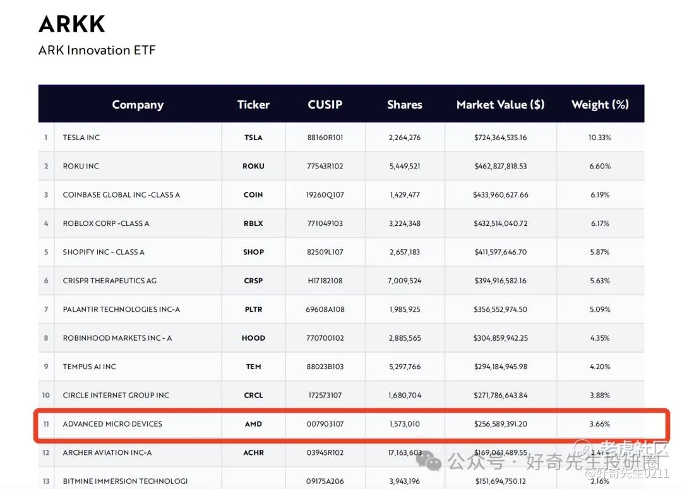
Task: Select the AMD ticker cell
Action: pos(253,424)
